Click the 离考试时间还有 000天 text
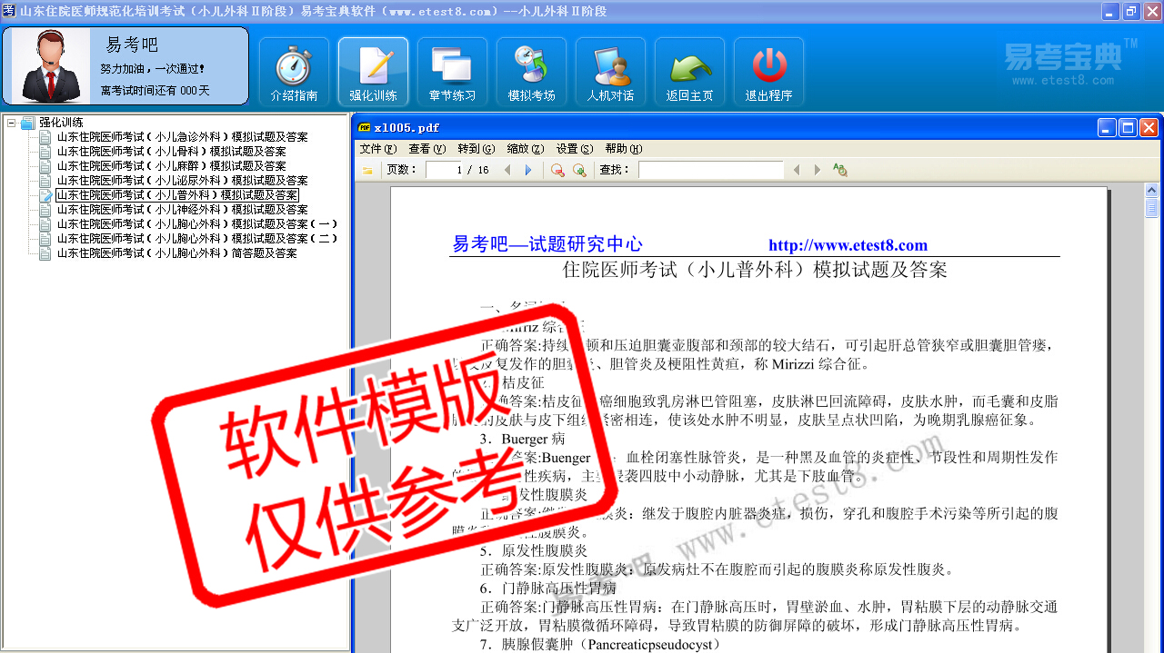 [156, 91]
